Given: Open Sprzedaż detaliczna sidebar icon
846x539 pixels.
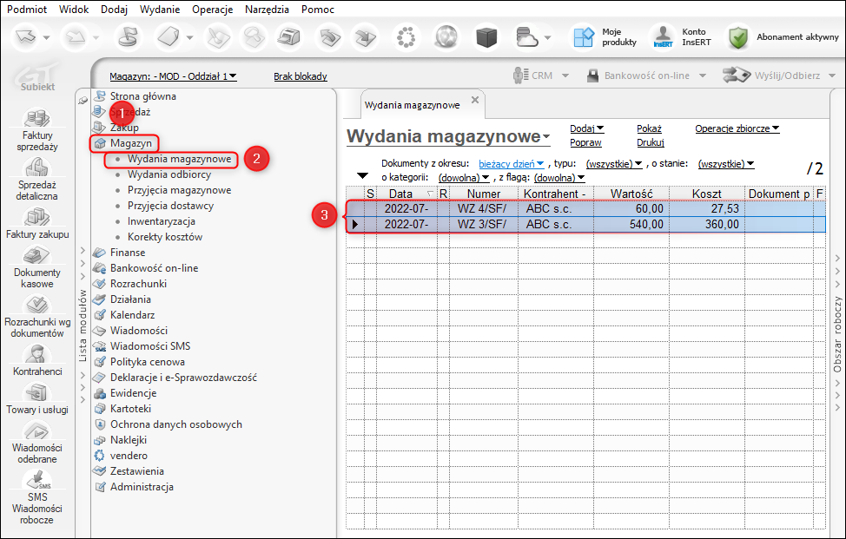Looking at the screenshot, I should click(36, 168).
